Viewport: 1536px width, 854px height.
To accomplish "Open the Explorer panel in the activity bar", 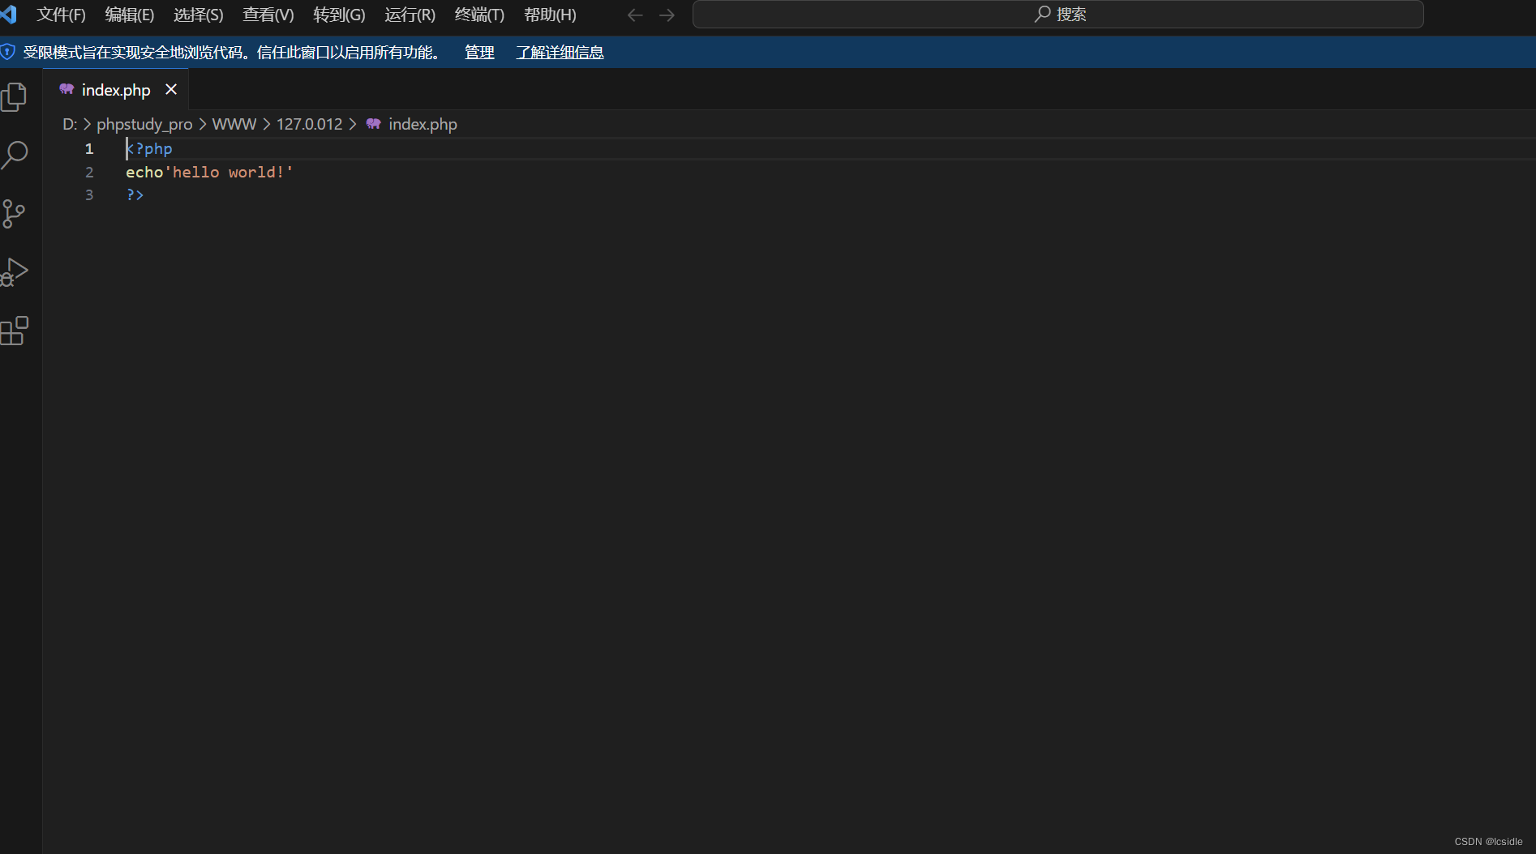I will point(16,96).
